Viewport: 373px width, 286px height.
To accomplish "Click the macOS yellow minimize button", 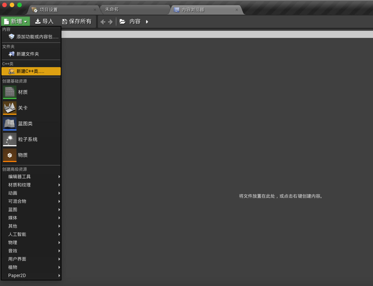I will (x=12, y=5).
